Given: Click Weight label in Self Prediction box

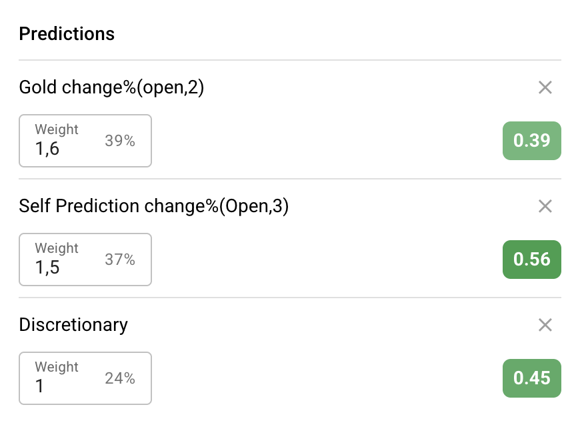Looking at the screenshot, I should (x=57, y=248).
